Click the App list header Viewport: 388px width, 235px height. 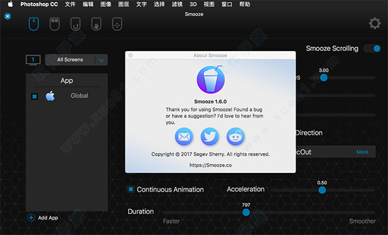tap(67, 81)
